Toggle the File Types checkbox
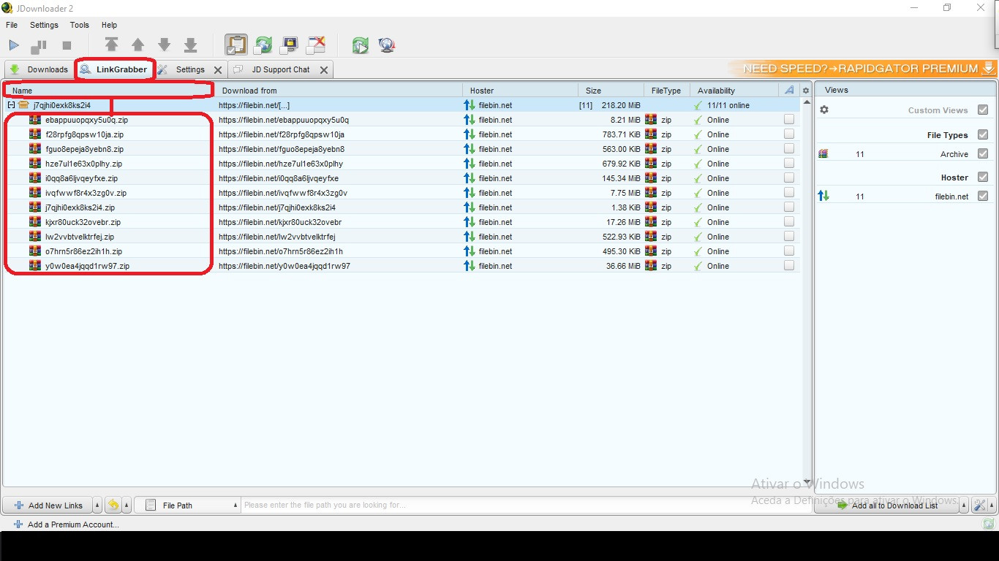 983,134
